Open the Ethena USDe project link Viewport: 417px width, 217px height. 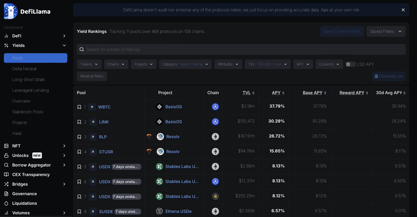[178, 211]
